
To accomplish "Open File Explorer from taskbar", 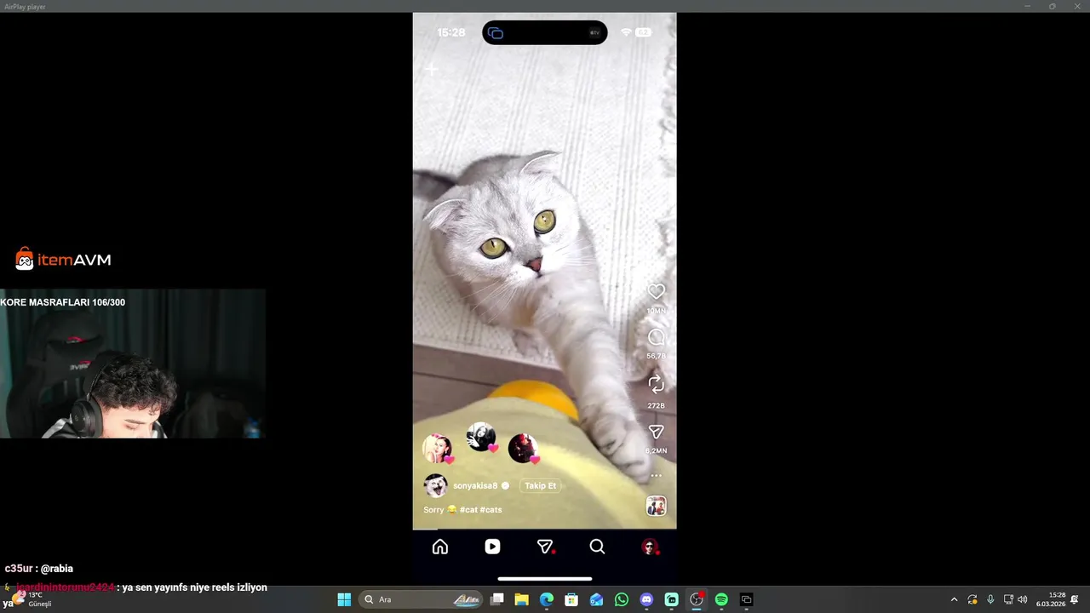I will tap(522, 599).
